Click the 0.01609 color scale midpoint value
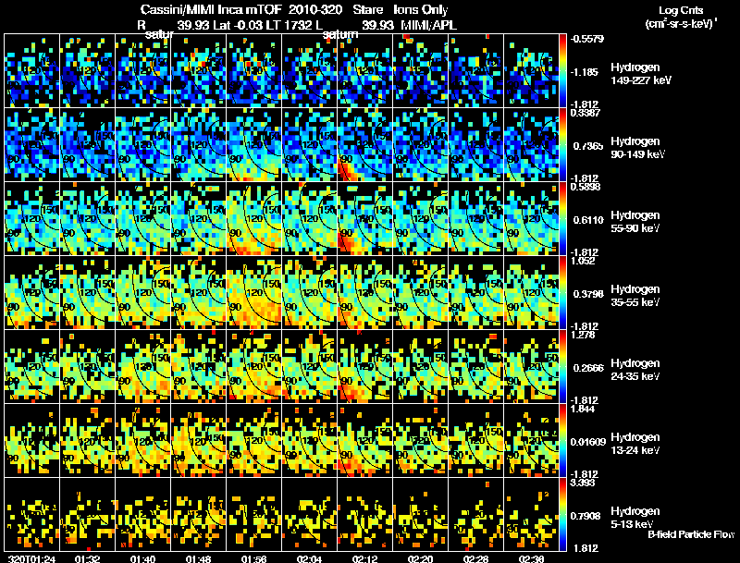740x563 pixels. (x=588, y=442)
